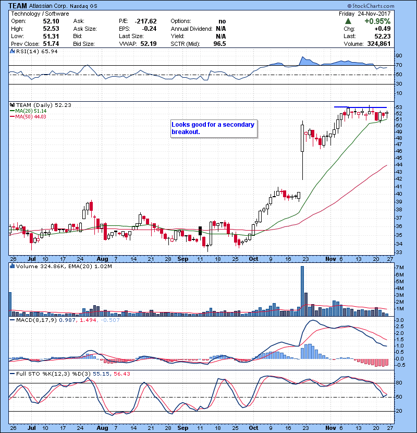Click the Volume panel bar-chart icon

[x=13, y=266]
